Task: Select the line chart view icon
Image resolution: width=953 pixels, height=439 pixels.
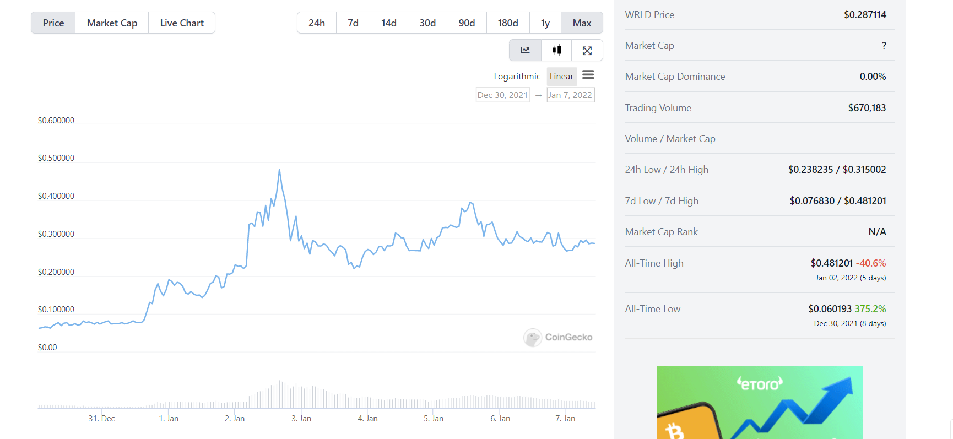Action: pos(525,50)
